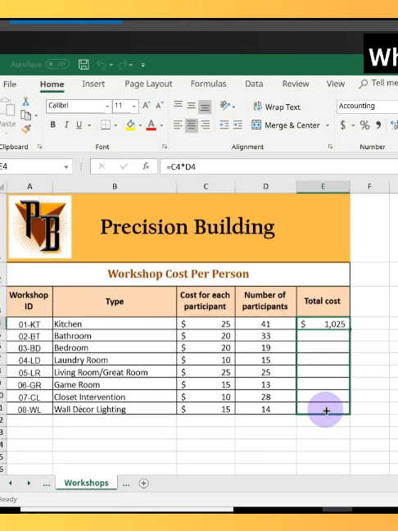Click the Top Align icon
398x531 pixels.
(178, 105)
